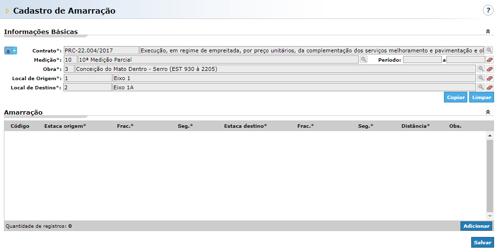Click scrollbar up arrow in Amarração table
This screenshot has height=252, width=497.
pos(490,135)
